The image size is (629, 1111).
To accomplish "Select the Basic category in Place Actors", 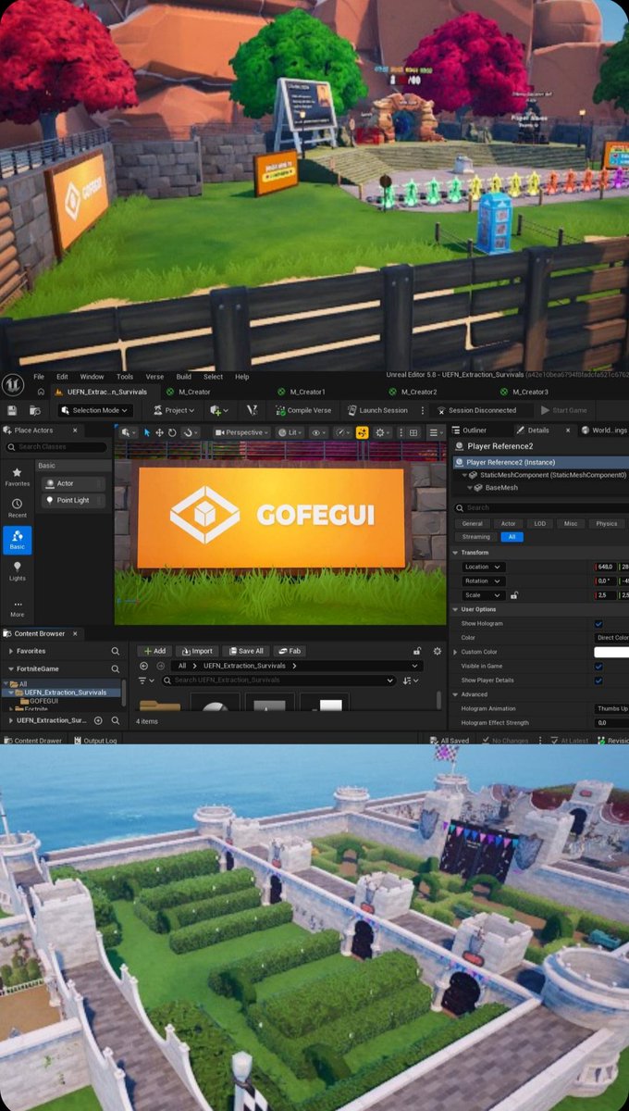I will (17, 540).
